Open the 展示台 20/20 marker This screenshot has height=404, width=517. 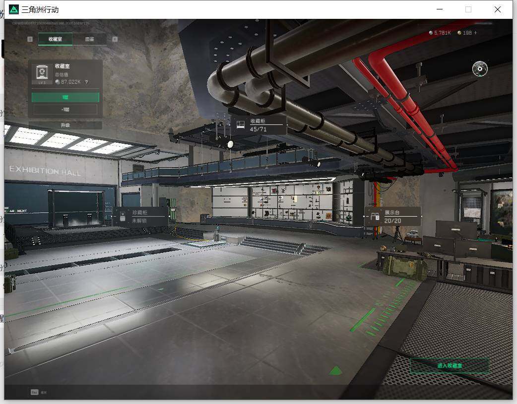392,217
